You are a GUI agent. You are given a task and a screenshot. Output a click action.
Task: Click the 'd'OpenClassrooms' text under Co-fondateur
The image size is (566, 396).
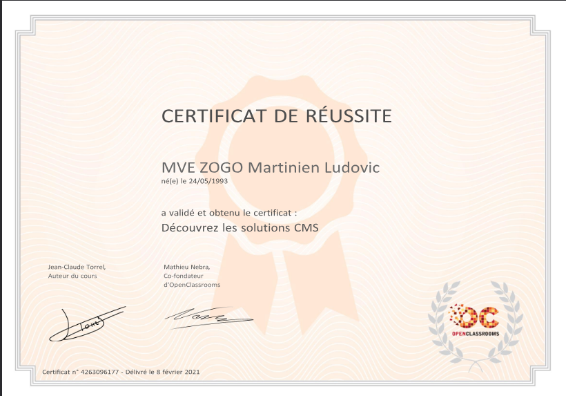[192, 284]
